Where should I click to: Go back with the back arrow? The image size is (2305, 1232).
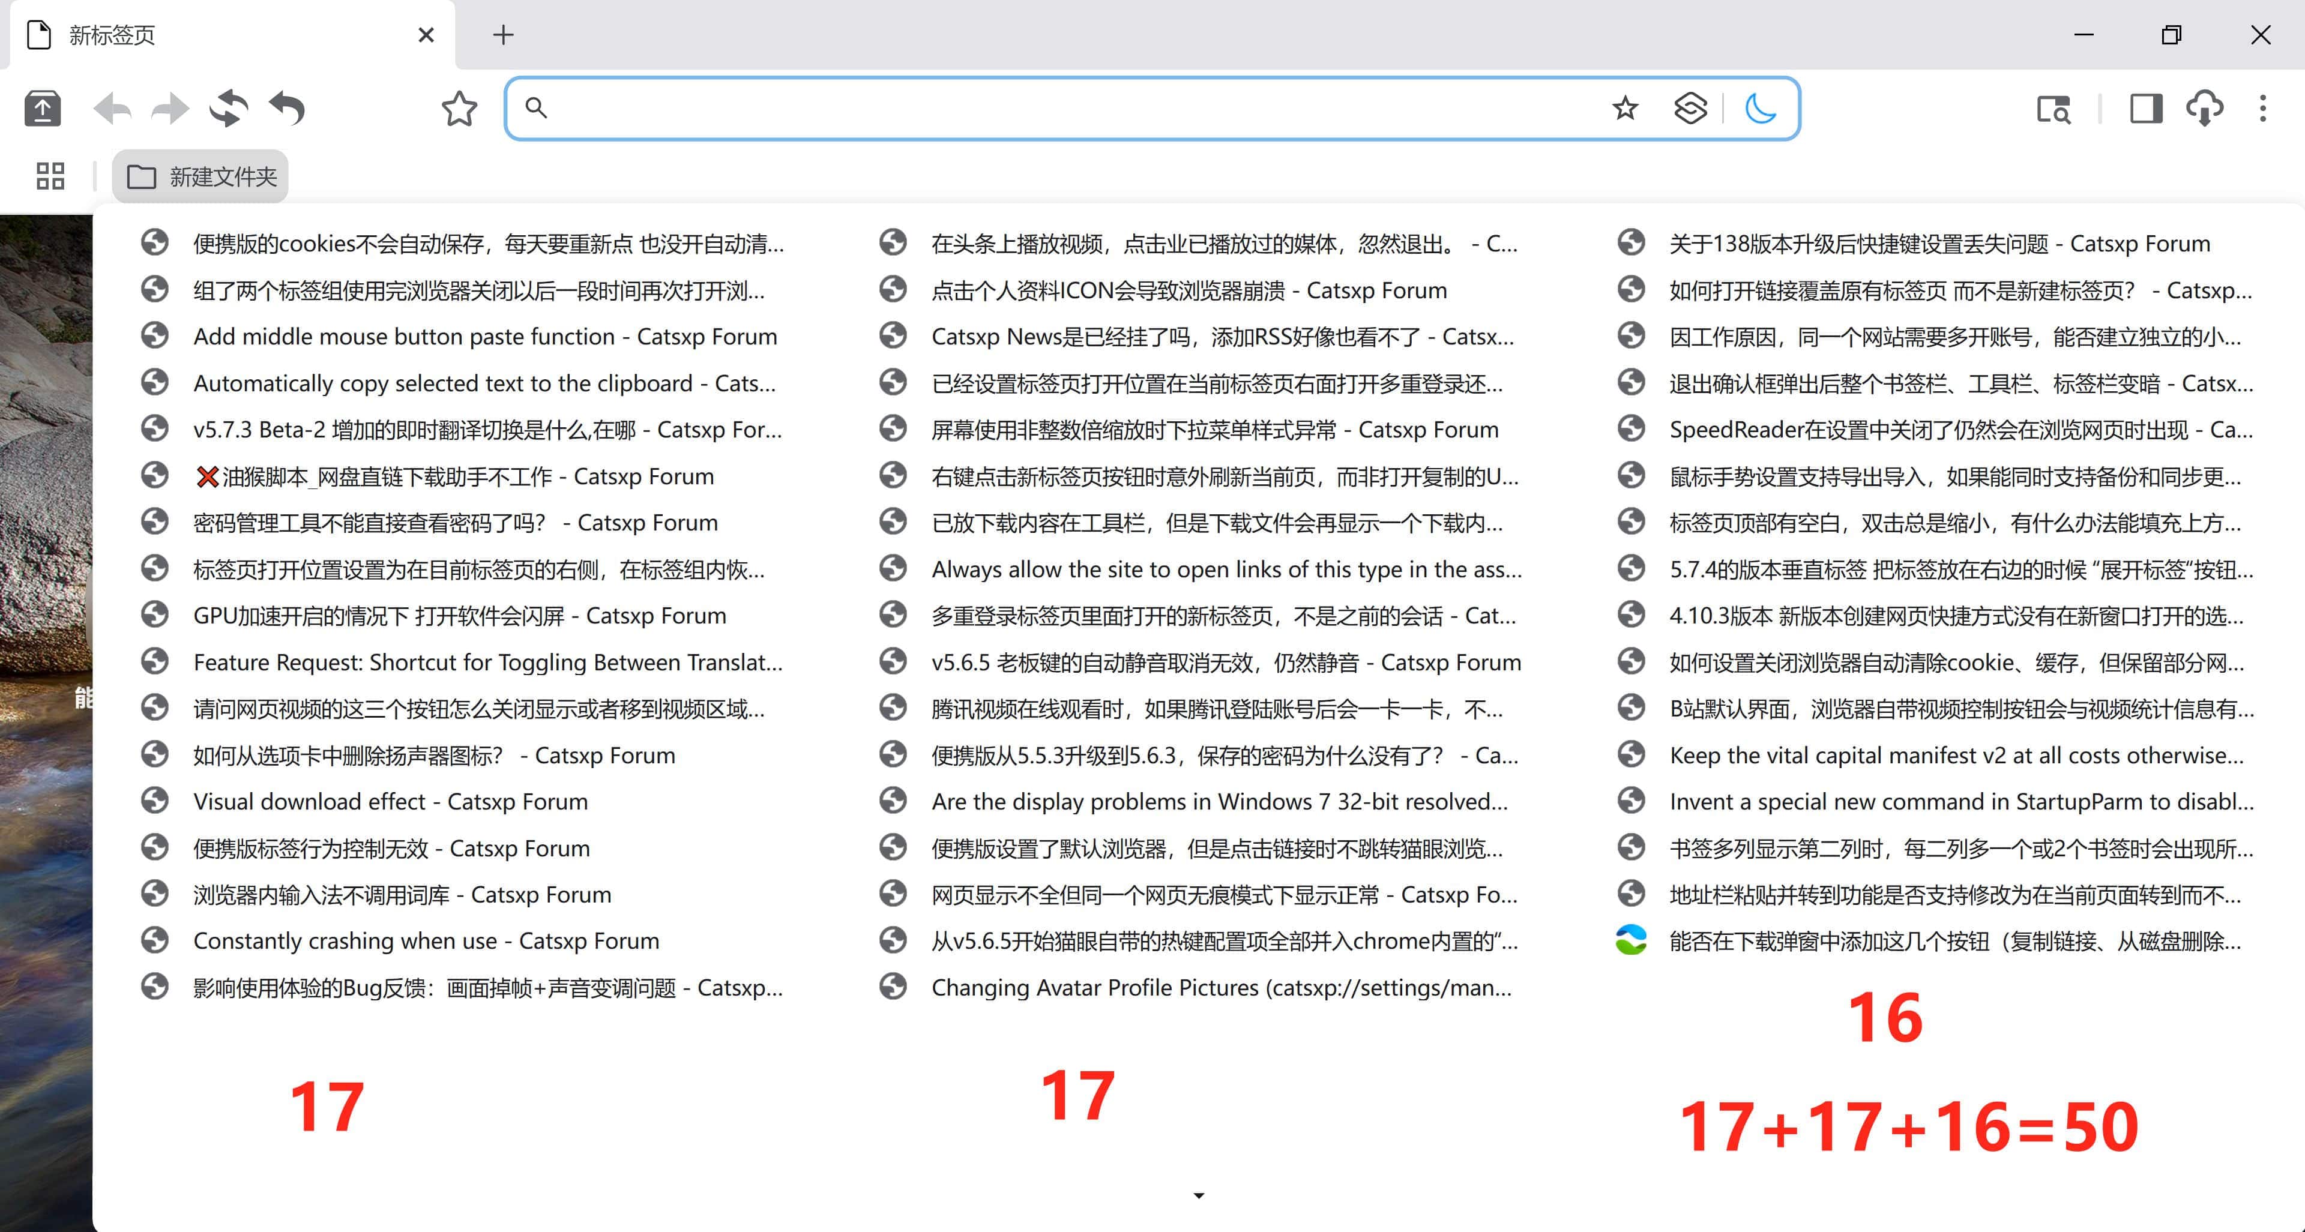pos(112,109)
